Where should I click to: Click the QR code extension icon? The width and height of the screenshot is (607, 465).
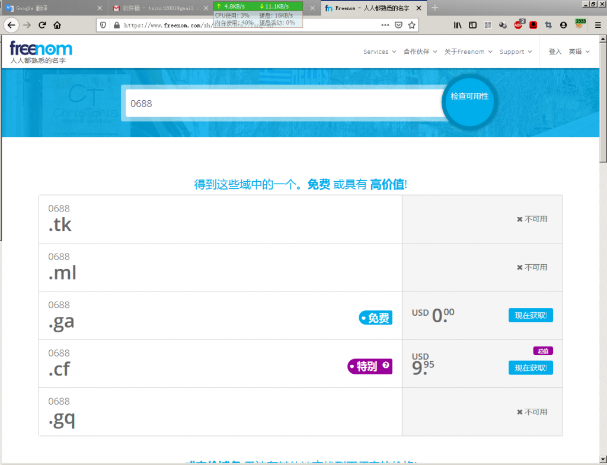pos(488,25)
